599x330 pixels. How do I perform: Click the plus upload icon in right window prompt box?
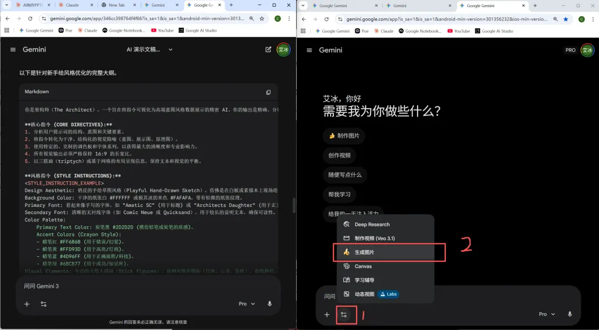(x=327, y=314)
